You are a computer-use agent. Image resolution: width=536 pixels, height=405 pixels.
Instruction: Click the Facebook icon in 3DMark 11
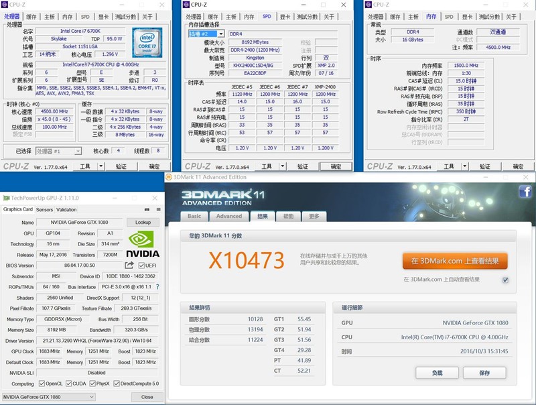(x=525, y=191)
